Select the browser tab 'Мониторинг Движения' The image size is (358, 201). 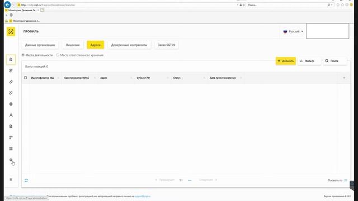22,10
